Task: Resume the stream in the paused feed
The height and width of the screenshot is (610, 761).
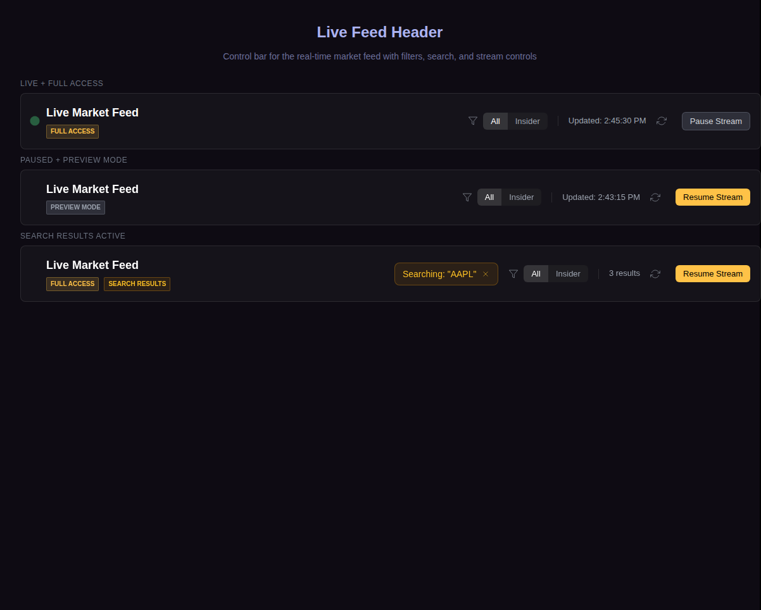Action: coord(712,197)
